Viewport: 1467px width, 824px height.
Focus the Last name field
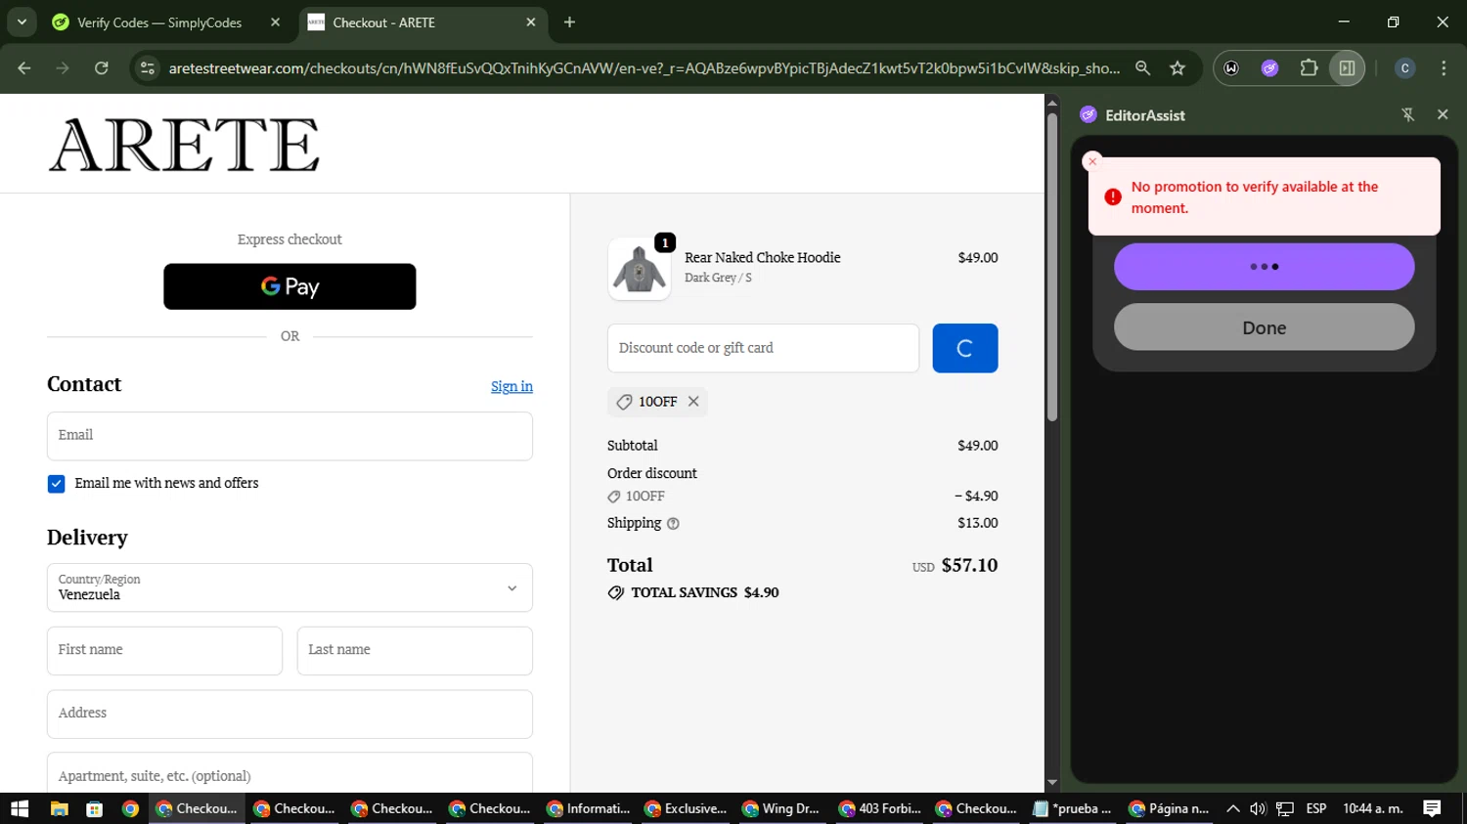415,651
